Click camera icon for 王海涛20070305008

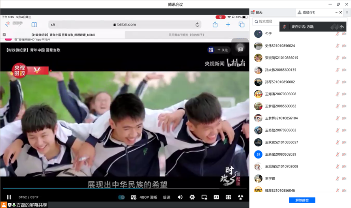point(344,94)
